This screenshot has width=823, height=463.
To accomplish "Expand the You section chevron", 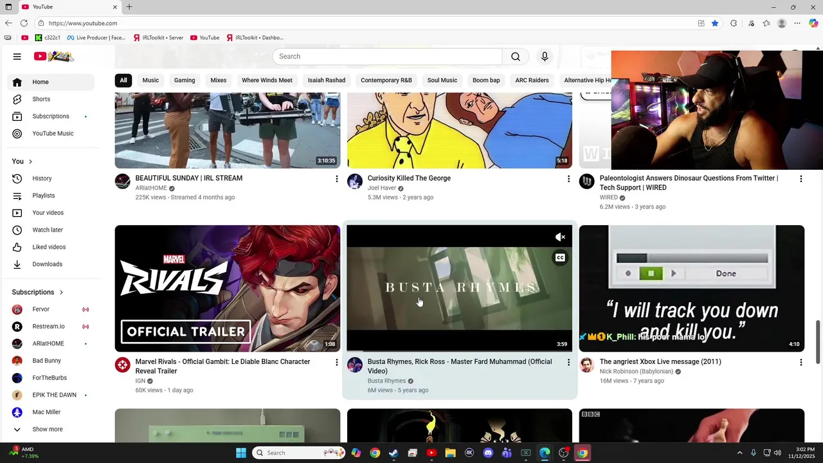I will tap(30, 161).
